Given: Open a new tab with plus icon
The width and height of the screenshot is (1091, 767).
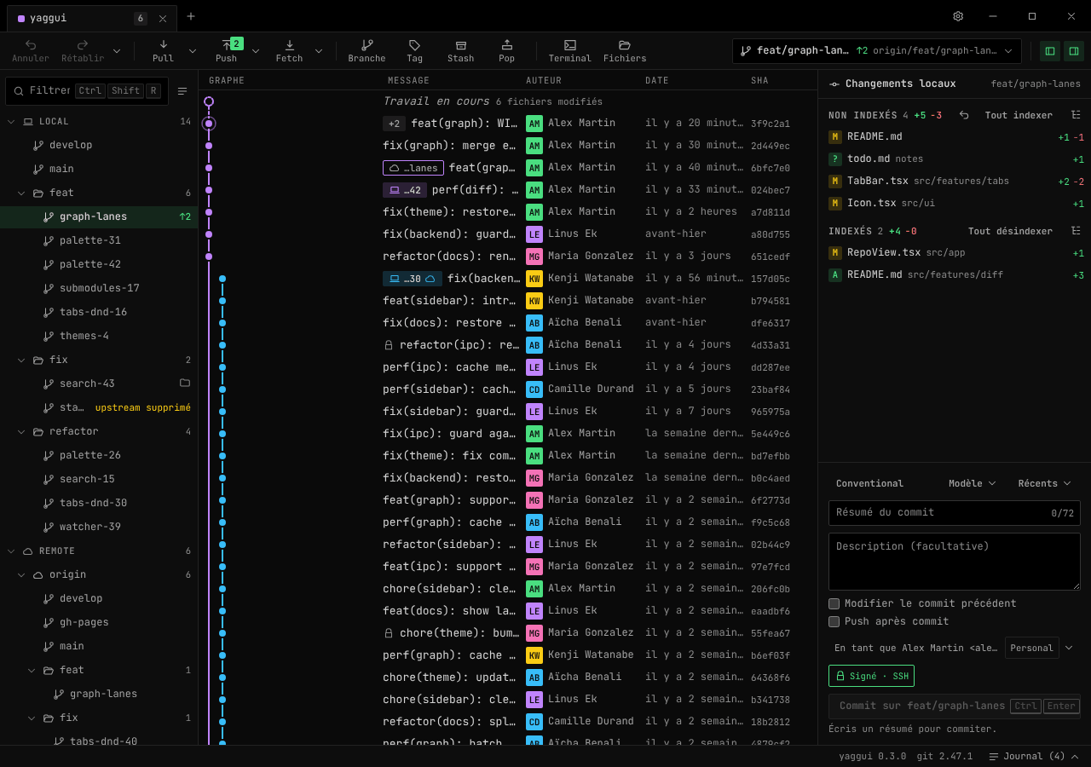Looking at the screenshot, I should pos(191,16).
